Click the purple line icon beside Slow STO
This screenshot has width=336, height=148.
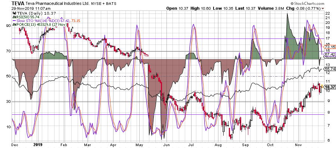click(x=14, y=21)
